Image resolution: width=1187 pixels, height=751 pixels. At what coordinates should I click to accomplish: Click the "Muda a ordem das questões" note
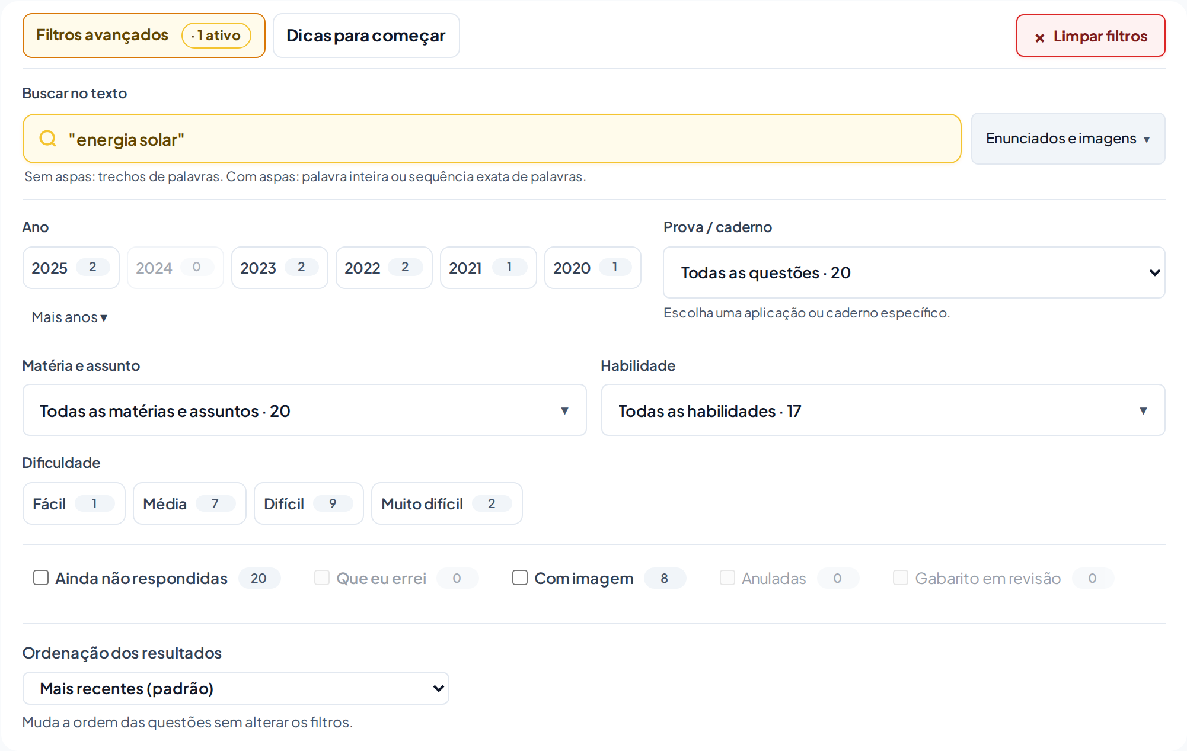(117, 722)
